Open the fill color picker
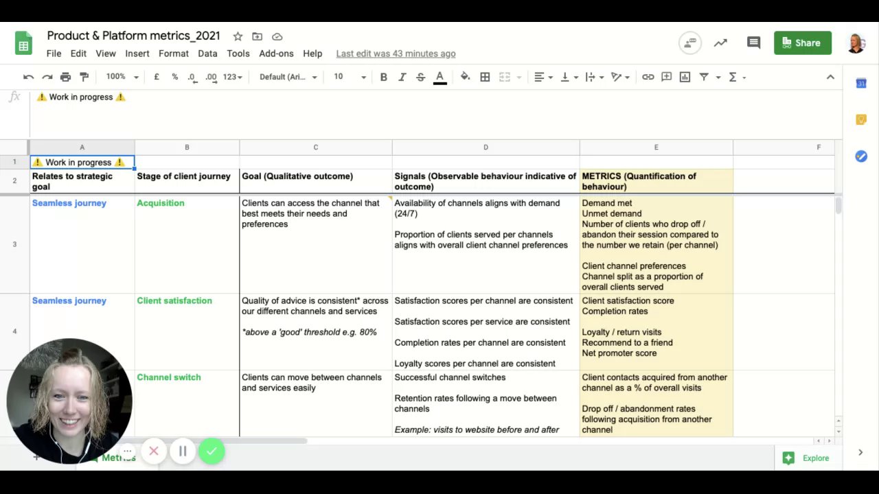 click(x=465, y=77)
